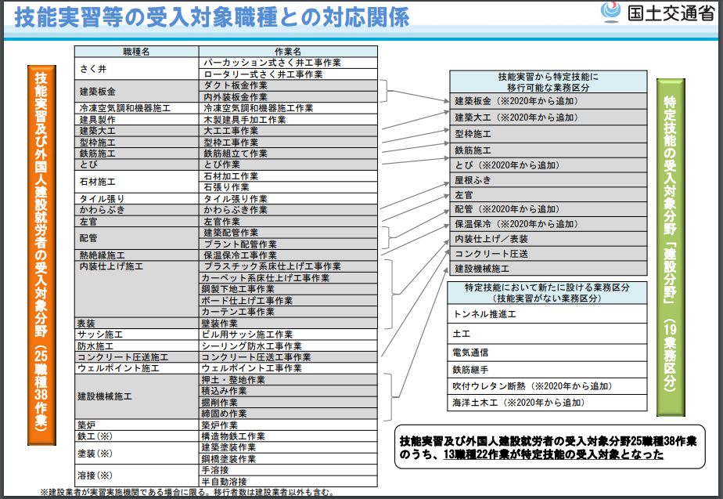Click the とび作業 cell
Image resolution: width=723 pixels, height=499 pixels.
[288, 165]
